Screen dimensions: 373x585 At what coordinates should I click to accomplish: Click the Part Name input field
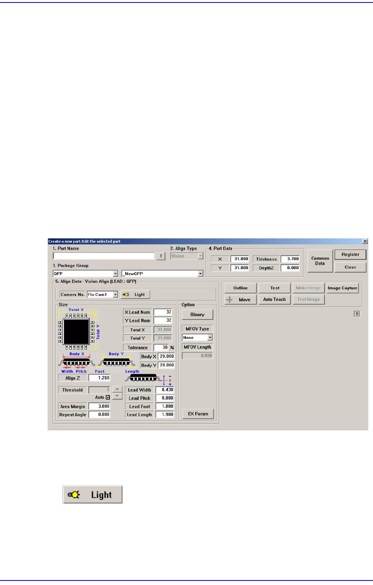[104, 256]
